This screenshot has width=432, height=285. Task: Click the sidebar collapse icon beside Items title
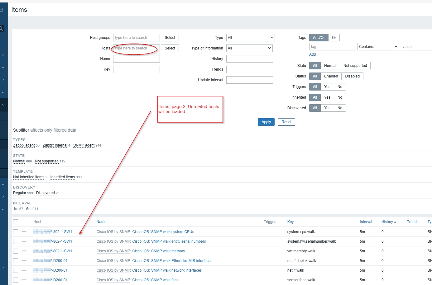coord(2,10)
